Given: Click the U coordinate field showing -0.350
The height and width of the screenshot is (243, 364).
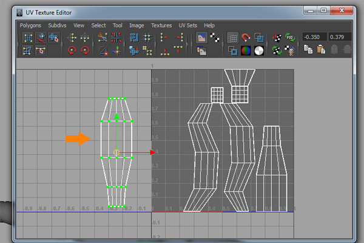Looking at the screenshot, I should click(x=314, y=38).
